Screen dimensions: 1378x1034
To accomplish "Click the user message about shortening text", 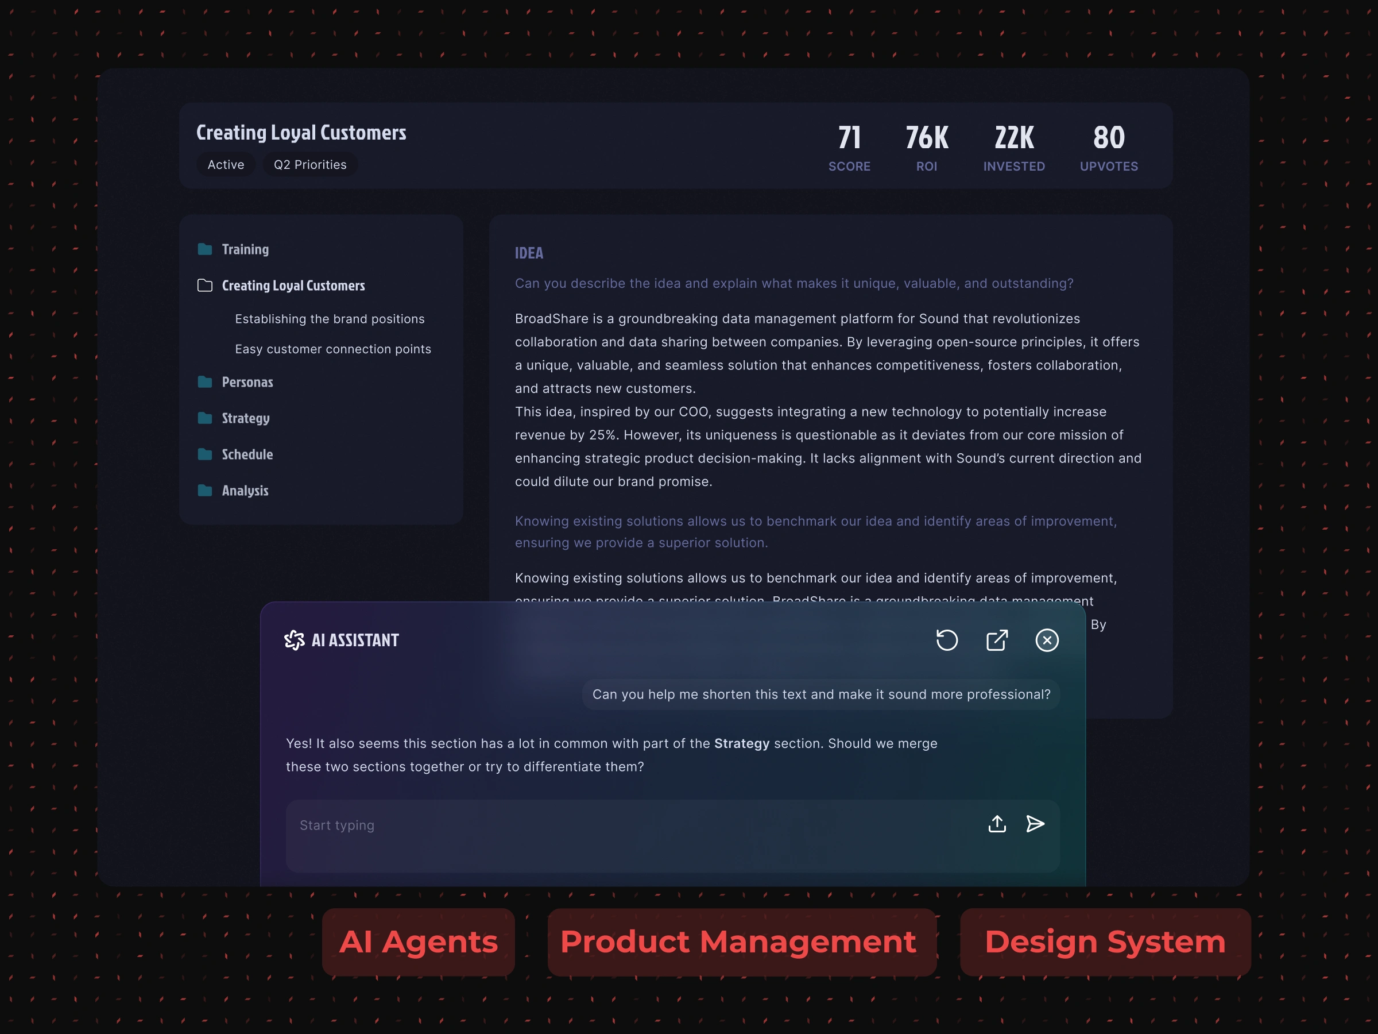I will (821, 695).
